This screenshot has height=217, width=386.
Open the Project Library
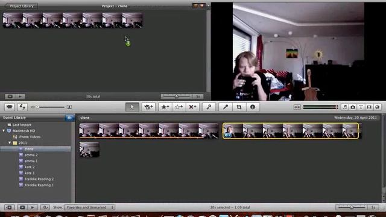[x=22, y=6]
